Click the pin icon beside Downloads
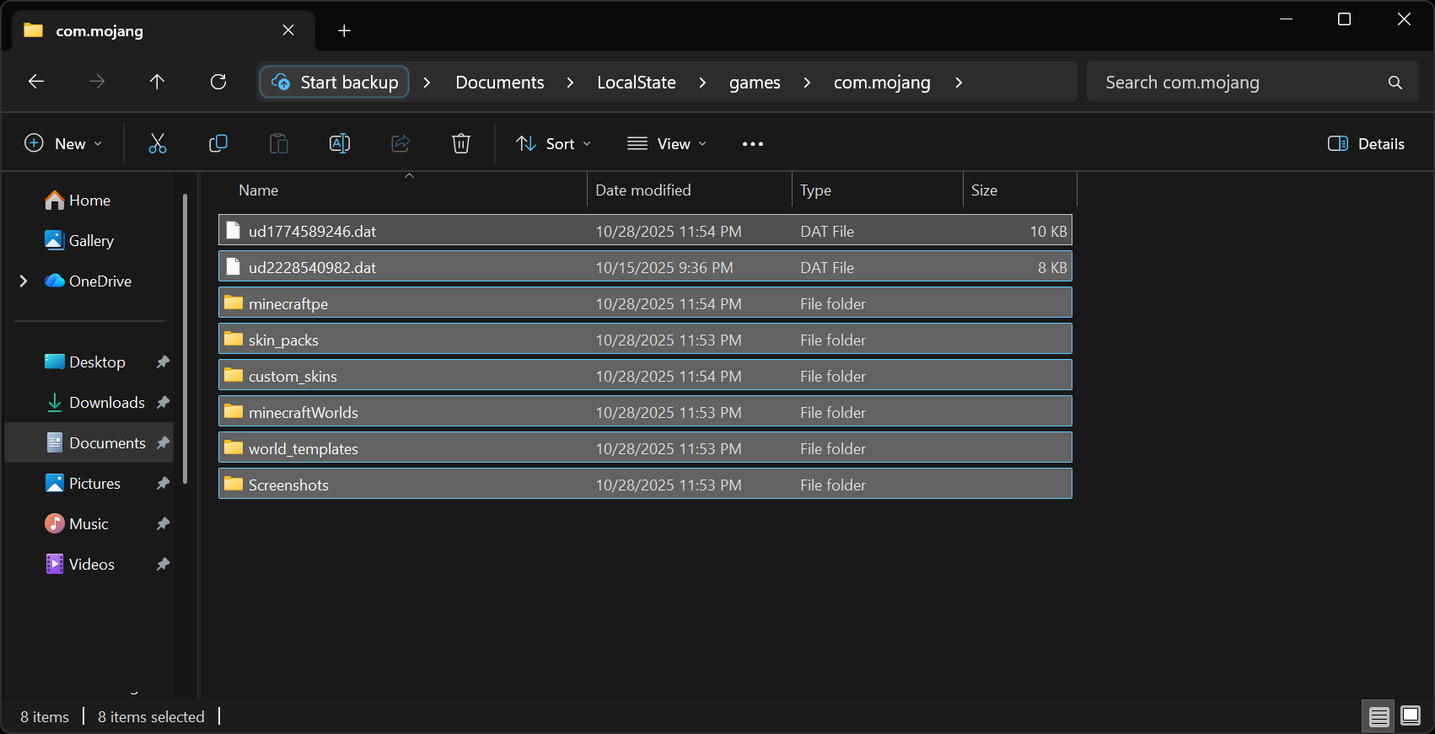The height and width of the screenshot is (734, 1435). pos(163,403)
